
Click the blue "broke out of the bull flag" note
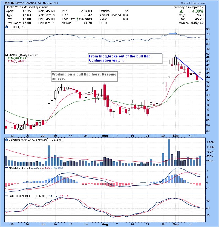click(x=125, y=58)
